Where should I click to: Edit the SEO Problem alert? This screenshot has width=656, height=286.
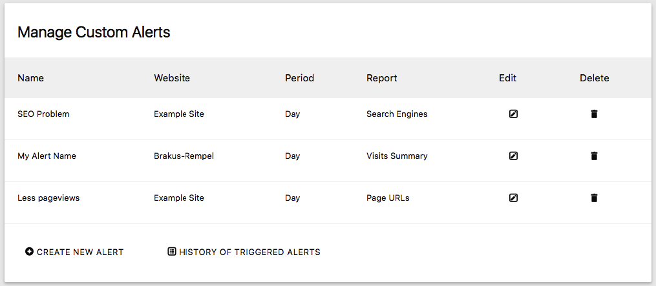click(513, 114)
